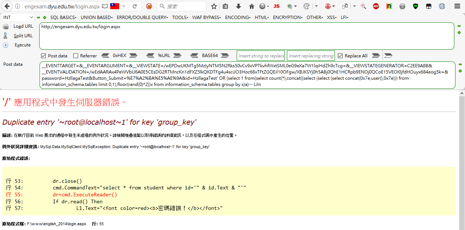Image resolution: width=465 pixels, height=230 pixels.
Task: Click the yellow-green n extension icon
Action: pyautogui.click(x=389, y=6)
